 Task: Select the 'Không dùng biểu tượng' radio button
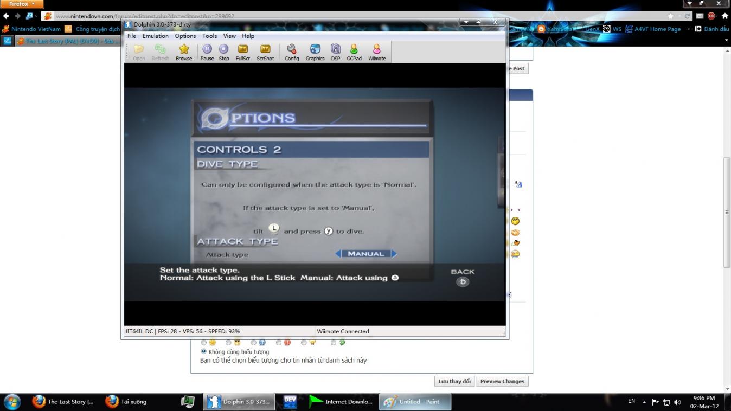pos(204,351)
